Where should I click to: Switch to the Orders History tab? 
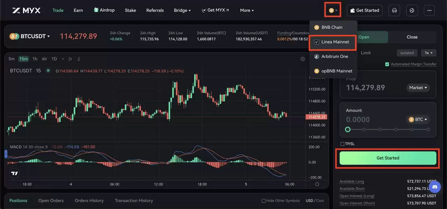point(89,200)
